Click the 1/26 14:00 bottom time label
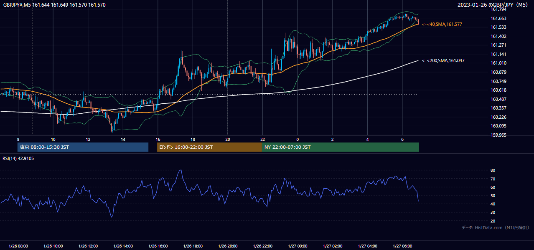This screenshot has width=534, height=250. (x=123, y=246)
